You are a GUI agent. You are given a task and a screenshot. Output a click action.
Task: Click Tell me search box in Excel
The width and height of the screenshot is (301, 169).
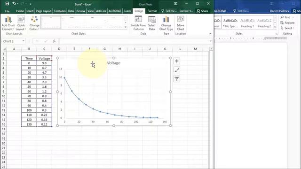coord(169,11)
